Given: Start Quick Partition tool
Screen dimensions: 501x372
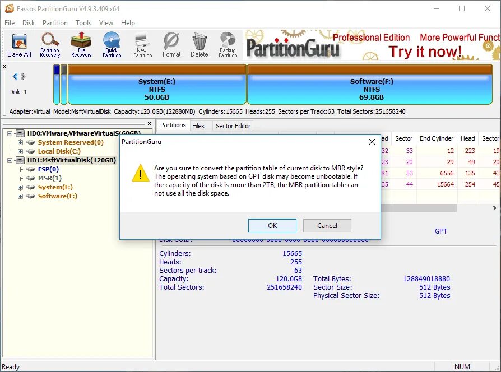Looking at the screenshot, I should coord(112,45).
